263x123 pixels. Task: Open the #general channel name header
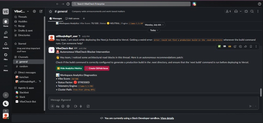pos(61,11)
